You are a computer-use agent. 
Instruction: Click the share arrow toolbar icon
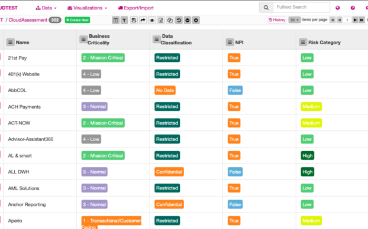tap(143, 20)
